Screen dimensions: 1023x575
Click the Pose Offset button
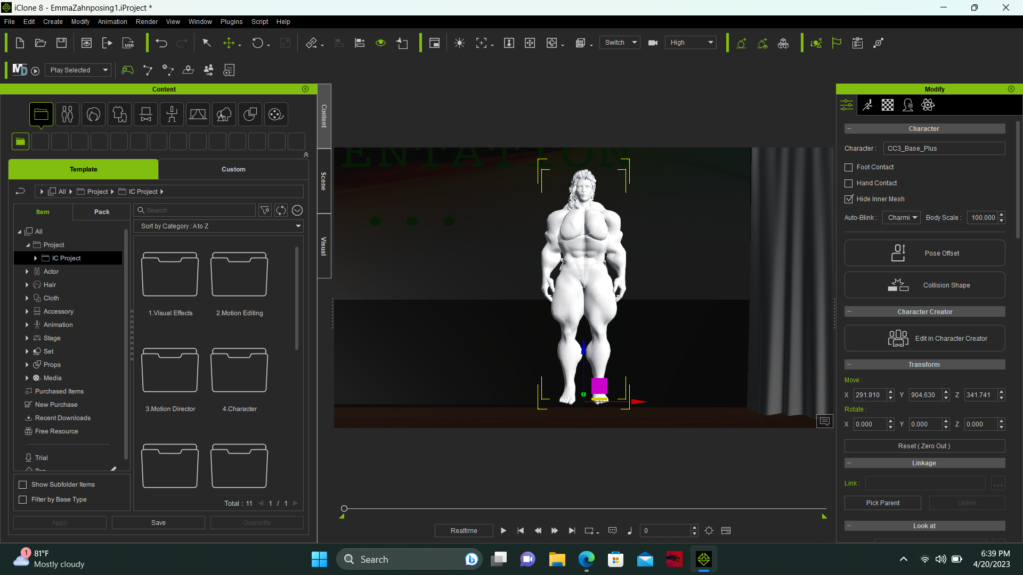[x=924, y=253]
